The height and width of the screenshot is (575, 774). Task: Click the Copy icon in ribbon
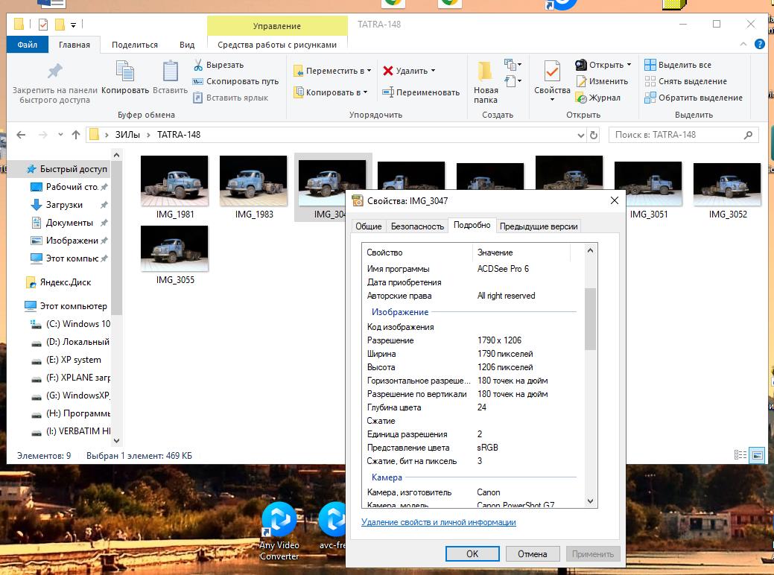coord(125,72)
